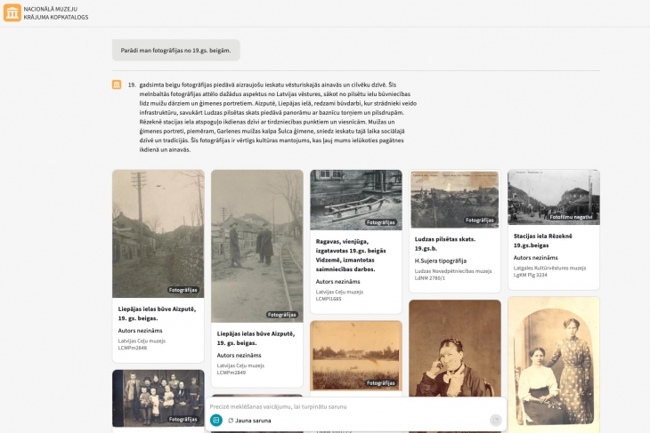Open photo of two men by the railway
The image size is (650, 433).
coord(257,246)
